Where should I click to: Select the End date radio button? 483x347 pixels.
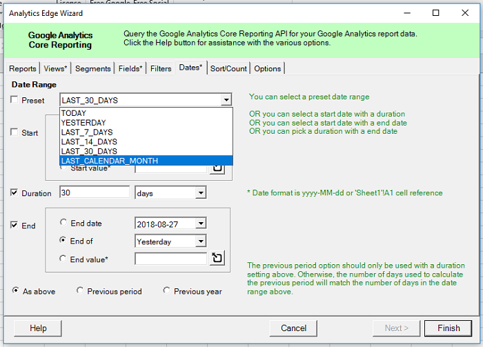63,222
